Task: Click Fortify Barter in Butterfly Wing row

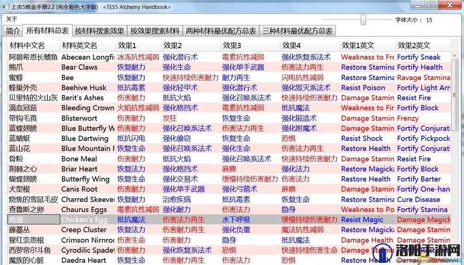Action: 419,179
